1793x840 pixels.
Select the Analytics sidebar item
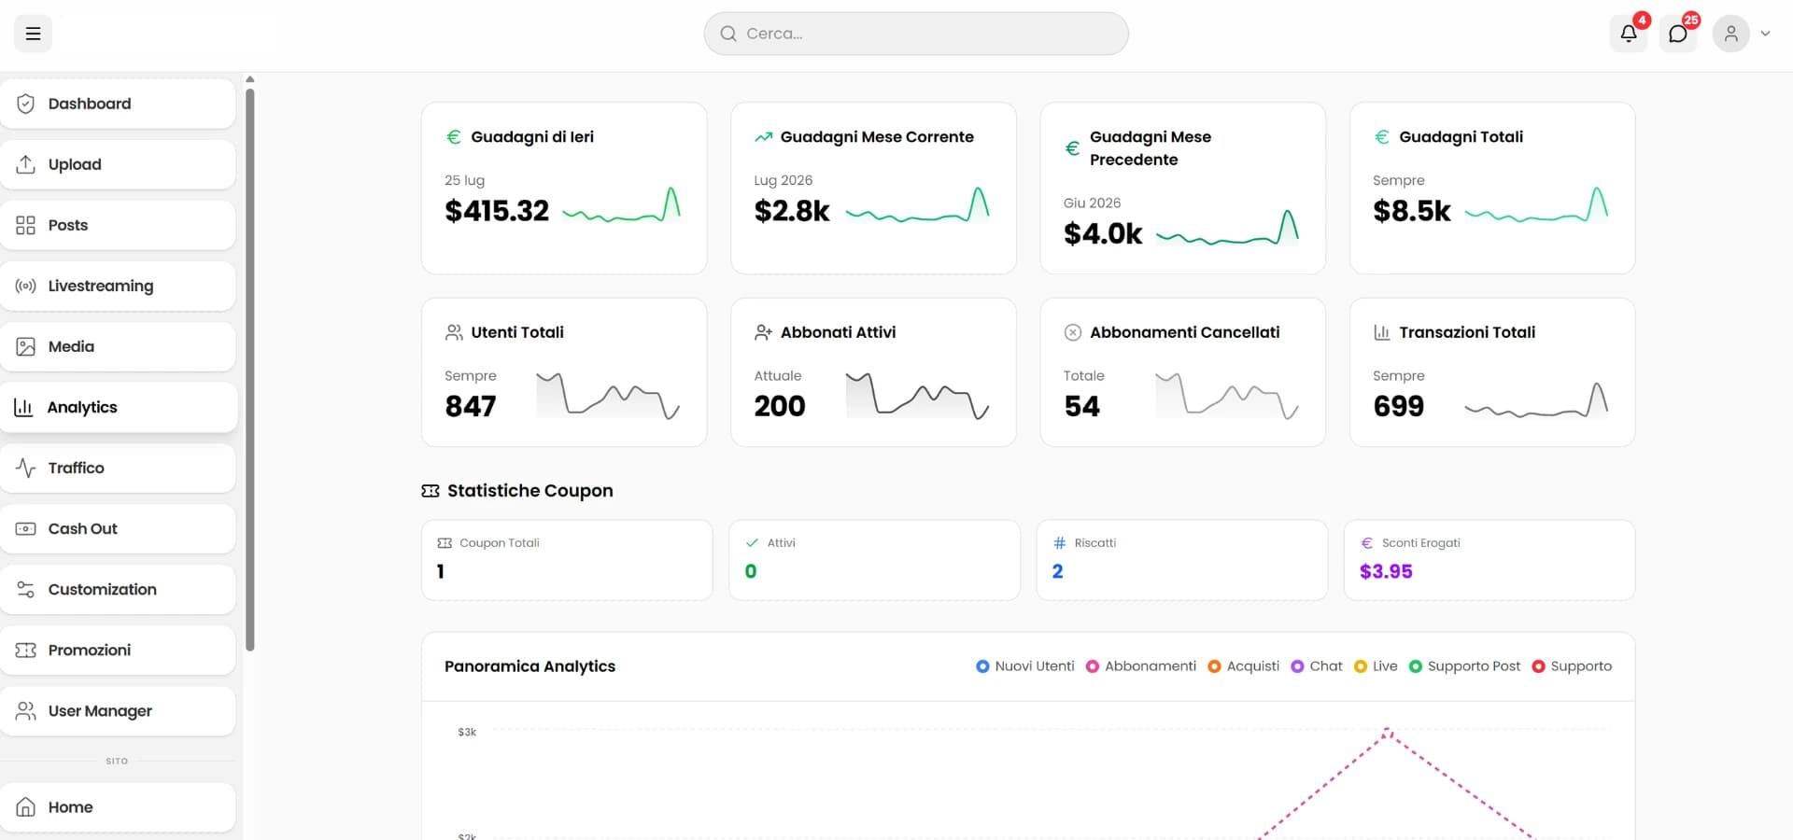tap(119, 407)
